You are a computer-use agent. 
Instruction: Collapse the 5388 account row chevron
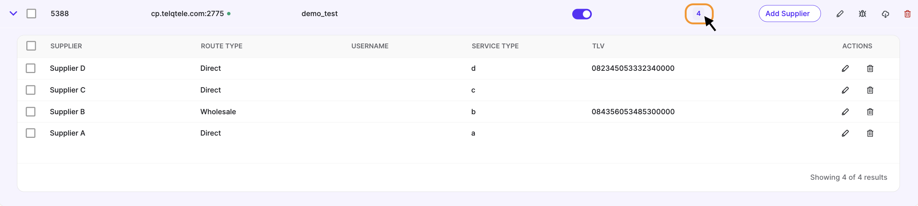tap(13, 13)
